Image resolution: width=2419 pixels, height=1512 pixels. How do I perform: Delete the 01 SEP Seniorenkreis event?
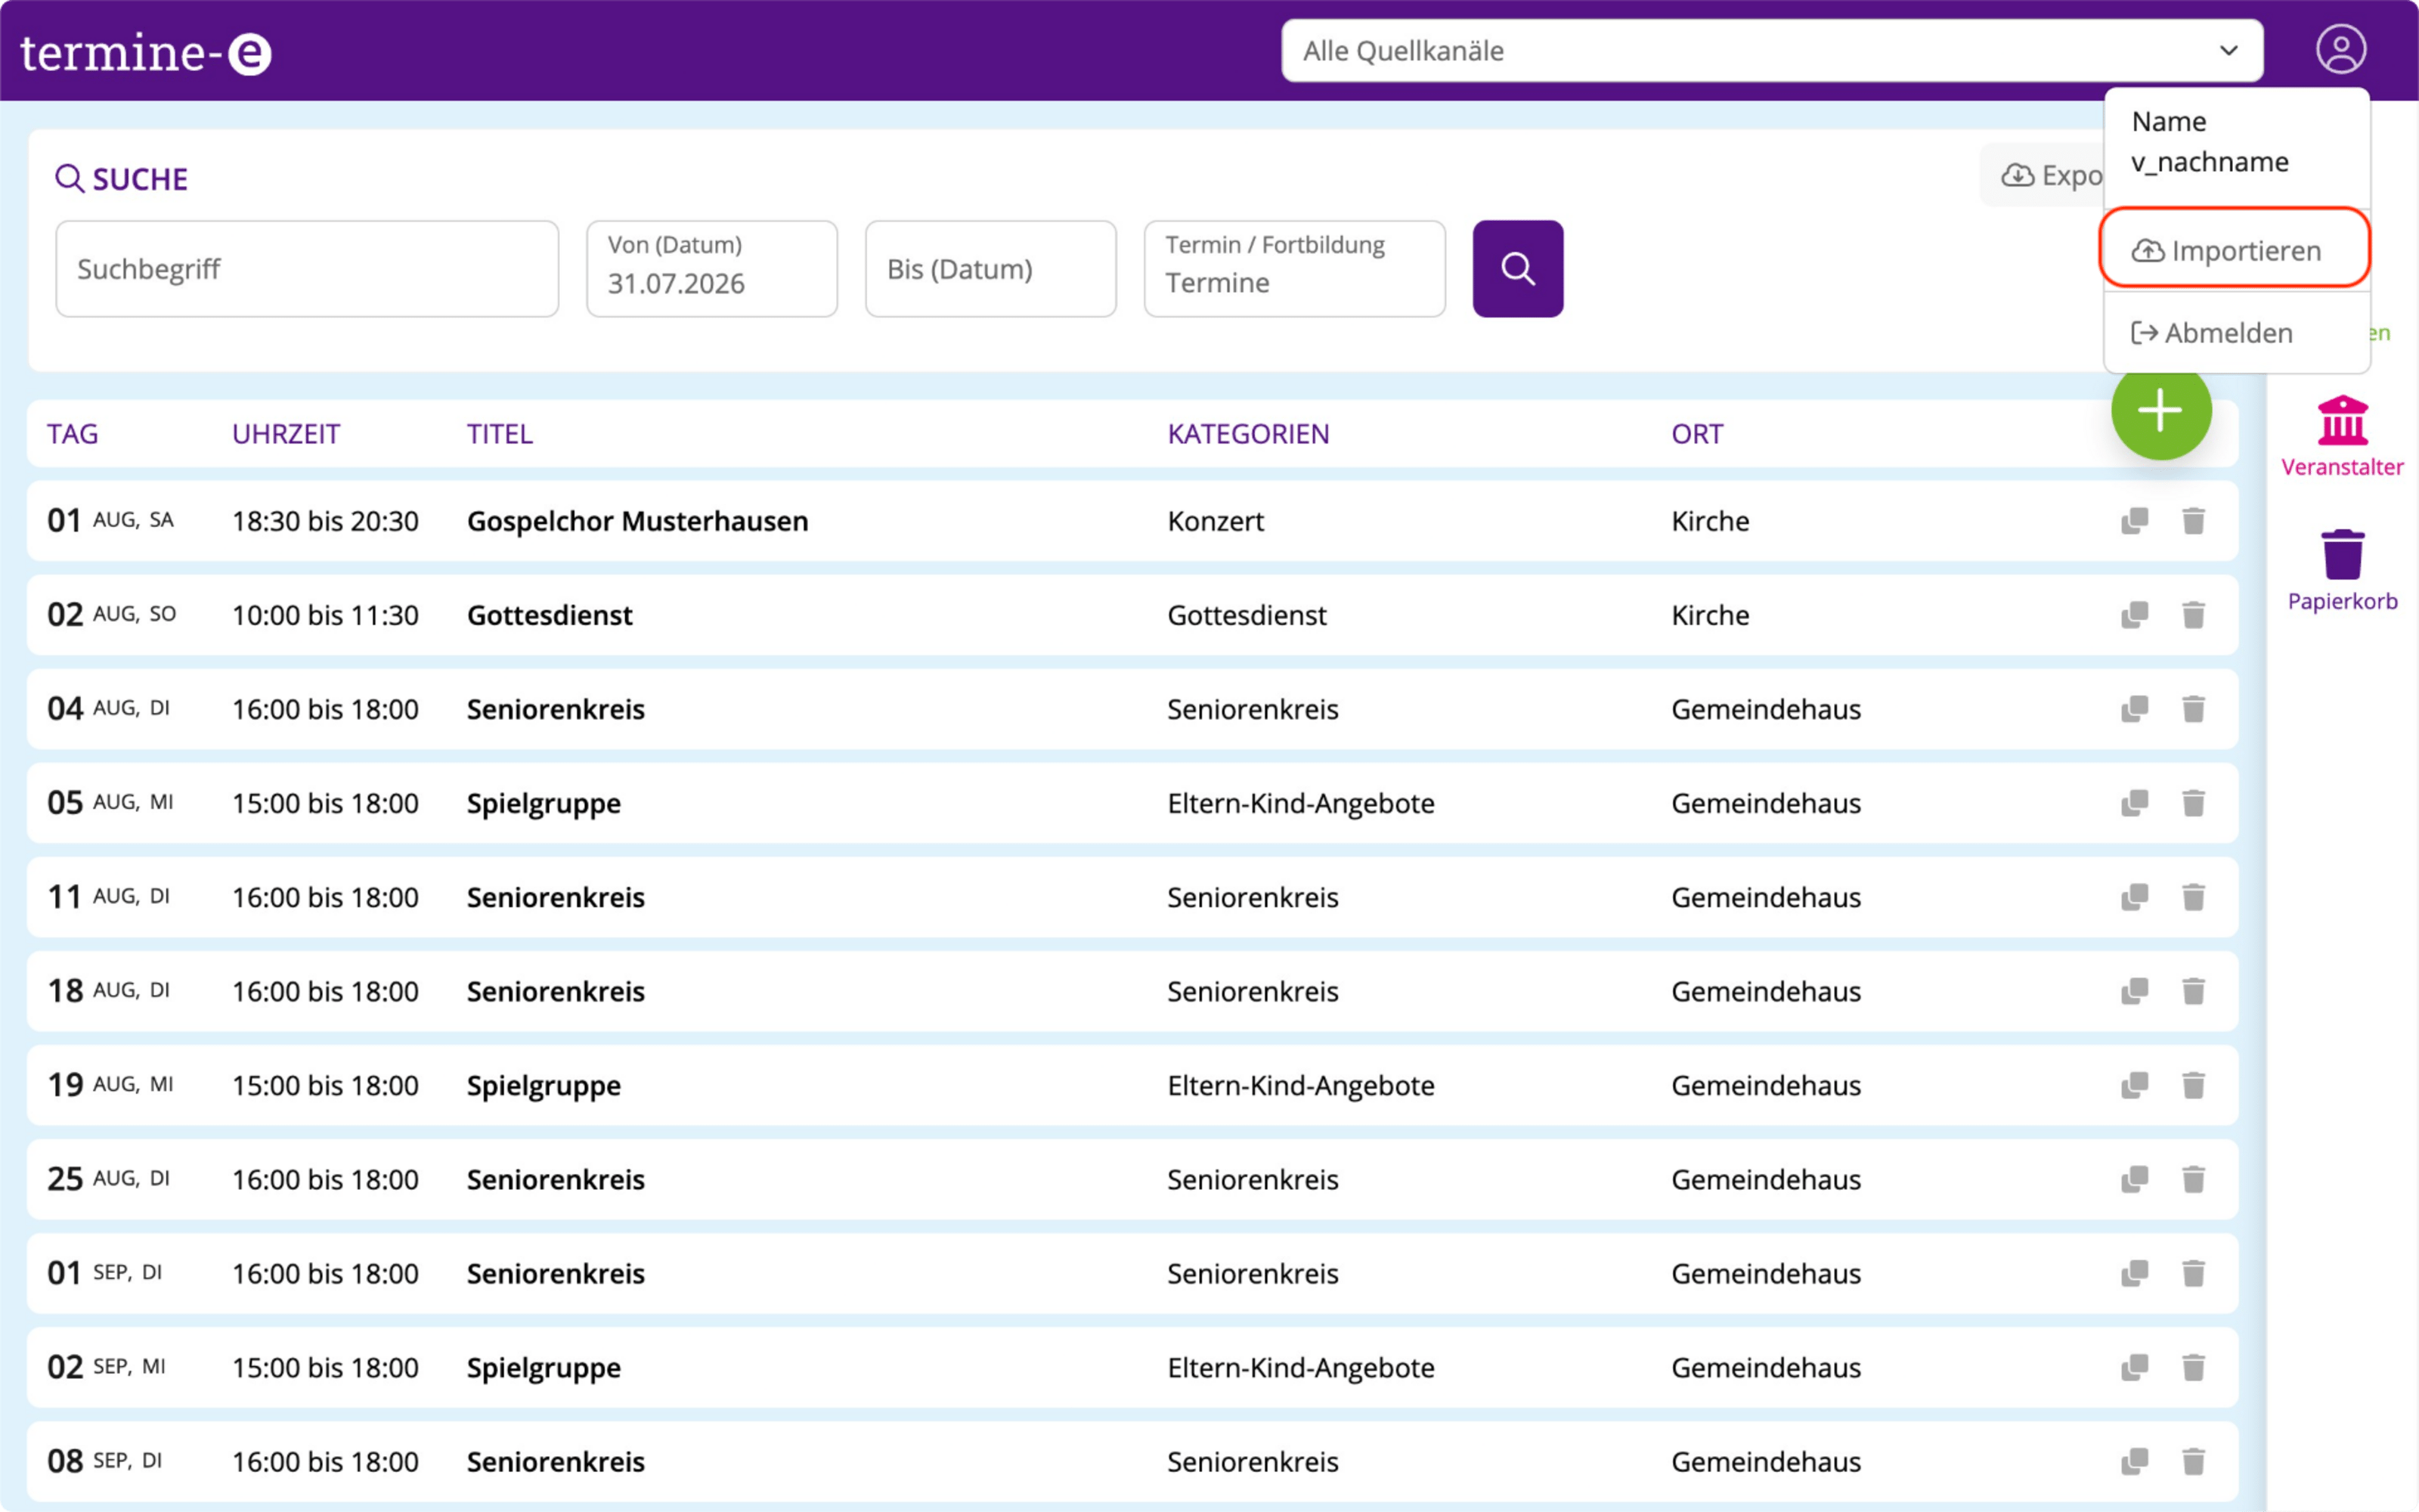click(x=2193, y=1273)
